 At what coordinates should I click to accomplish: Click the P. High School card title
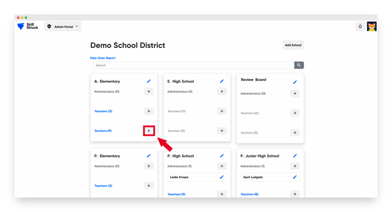[x=181, y=156]
